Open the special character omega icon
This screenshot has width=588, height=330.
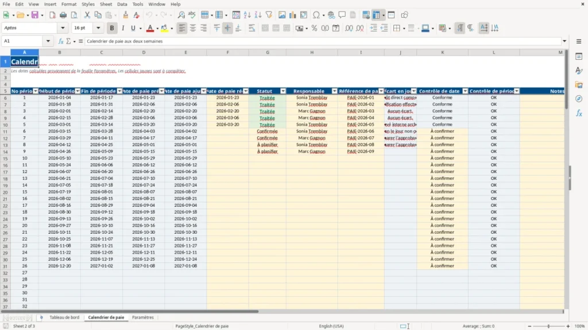[316, 15]
